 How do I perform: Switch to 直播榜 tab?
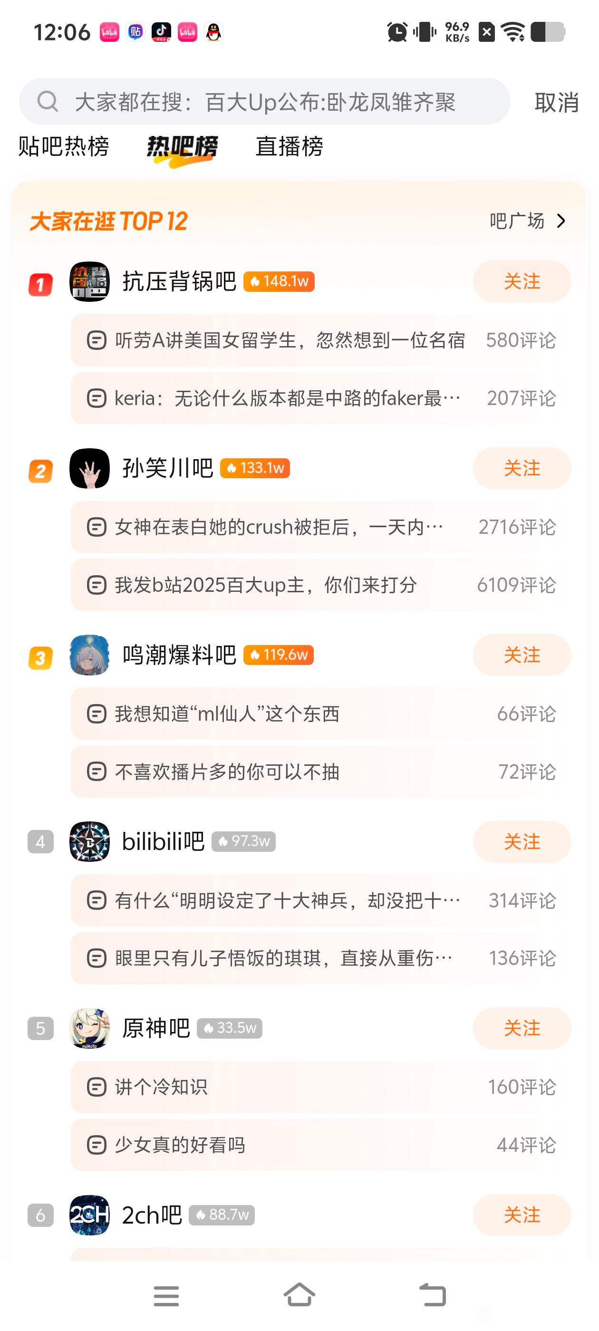(x=290, y=147)
